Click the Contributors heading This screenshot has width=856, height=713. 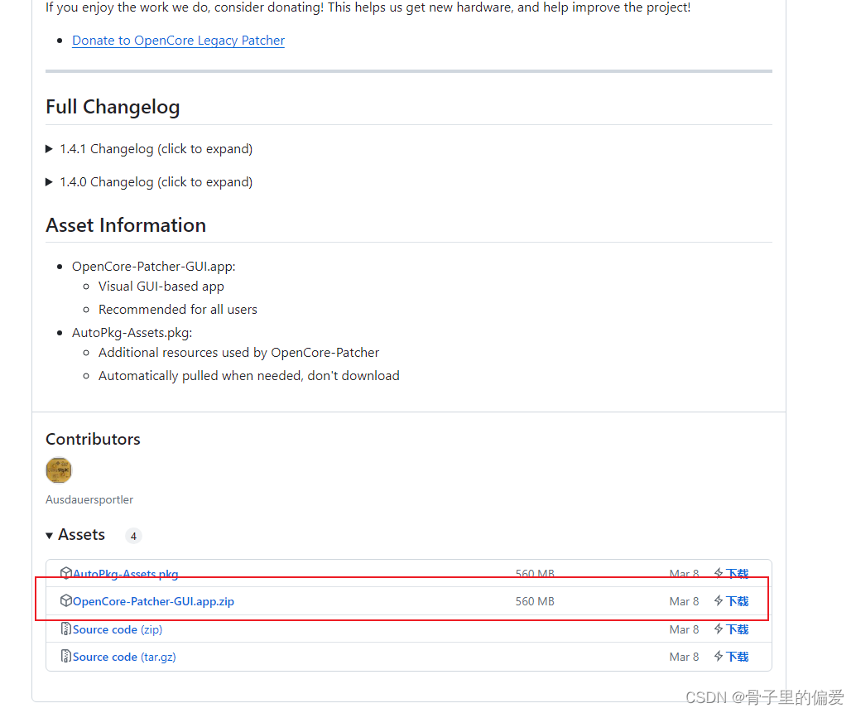(x=93, y=439)
